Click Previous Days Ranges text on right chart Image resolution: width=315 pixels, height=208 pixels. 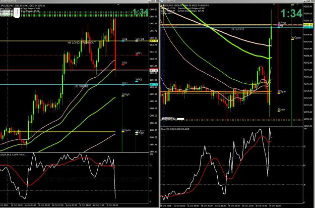(x=192, y=8)
